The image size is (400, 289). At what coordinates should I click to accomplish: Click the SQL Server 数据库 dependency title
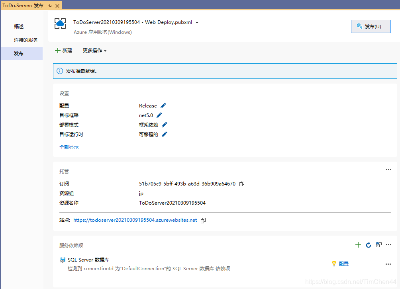click(x=88, y=260)
